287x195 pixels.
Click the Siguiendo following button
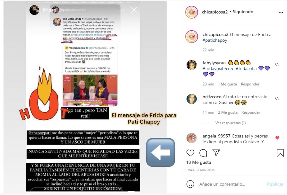(243, 12)
